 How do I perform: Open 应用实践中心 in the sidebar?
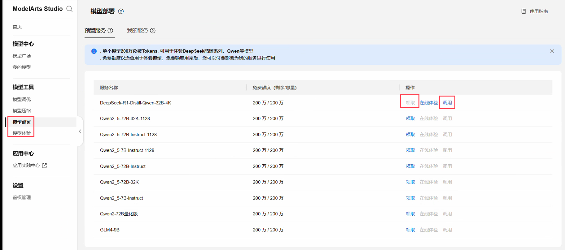26,166
